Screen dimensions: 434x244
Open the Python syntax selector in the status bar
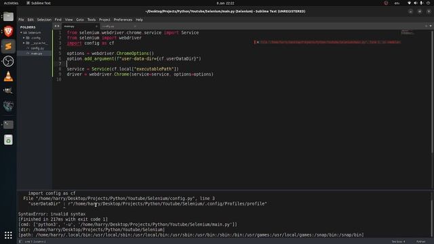coord(421,241)
